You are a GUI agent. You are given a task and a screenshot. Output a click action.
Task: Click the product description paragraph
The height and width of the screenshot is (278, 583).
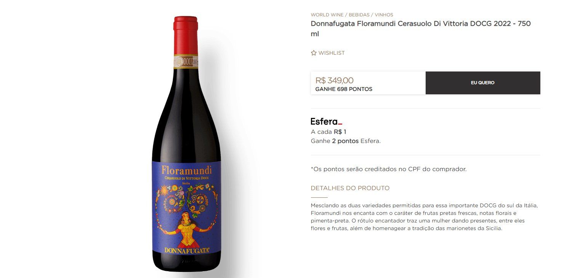[424, 217]
